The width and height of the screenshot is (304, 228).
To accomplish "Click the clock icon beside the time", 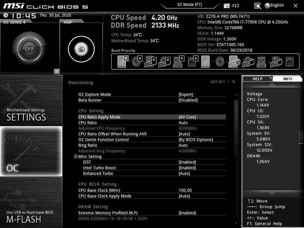I will coord(6,15).
